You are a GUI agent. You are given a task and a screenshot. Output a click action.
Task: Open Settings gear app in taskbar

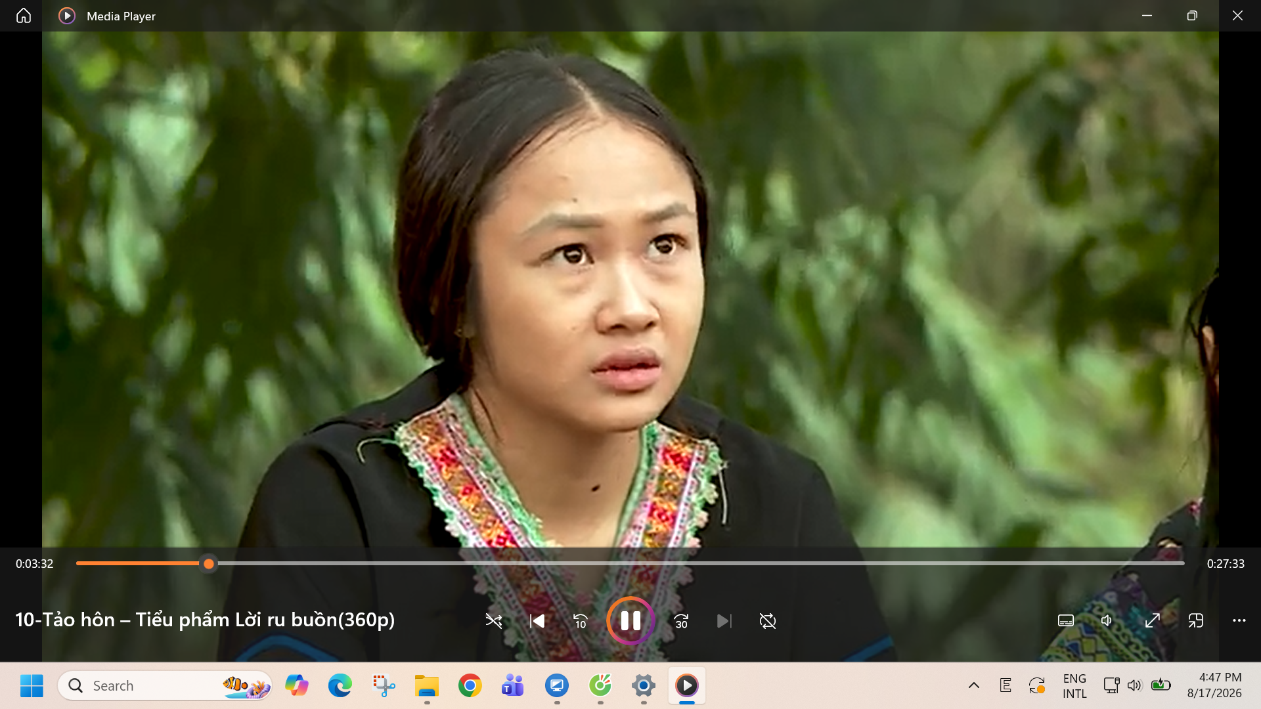coord(644,685)
